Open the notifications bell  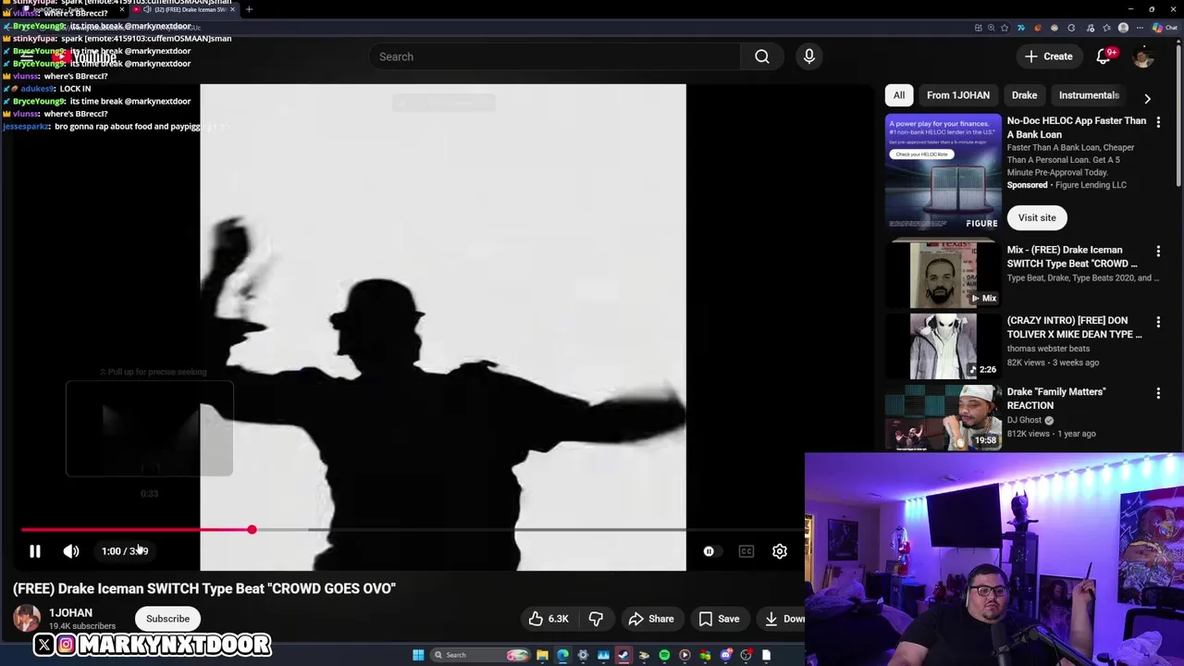tap(1104, 56)
